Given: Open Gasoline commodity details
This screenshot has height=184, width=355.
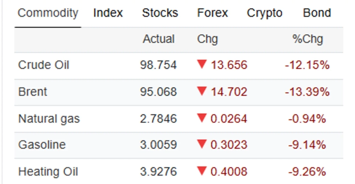Looking at the screenshot, I should (x=42, y=145).
